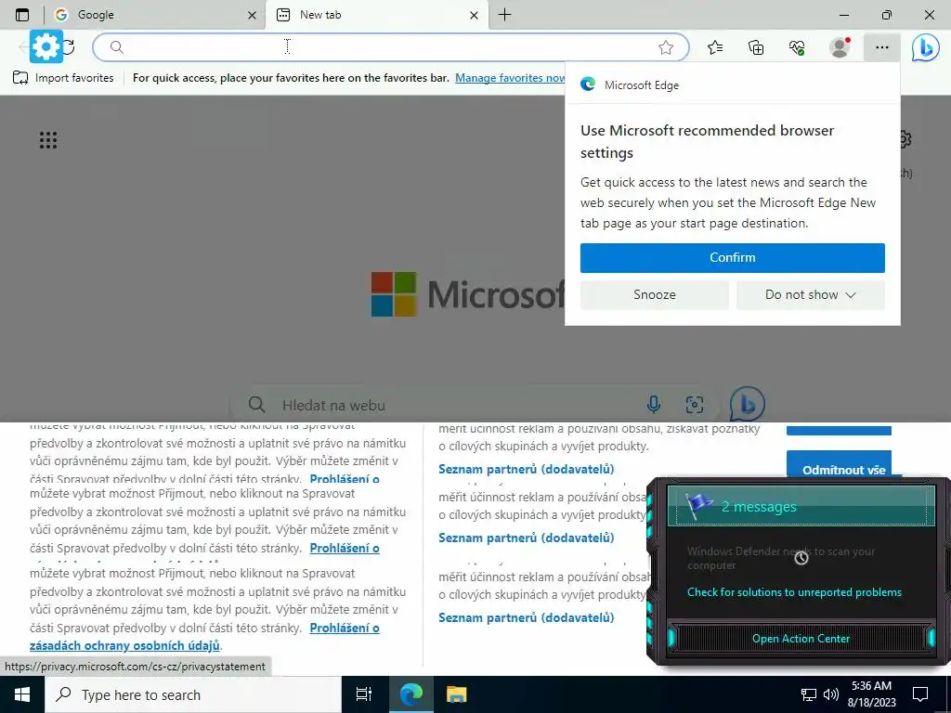Open File Explorer from taskbar

click(456, 694)
